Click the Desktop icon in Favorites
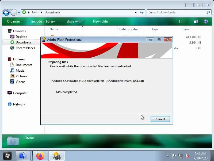 pyautogui.click(x=12, y=36)
